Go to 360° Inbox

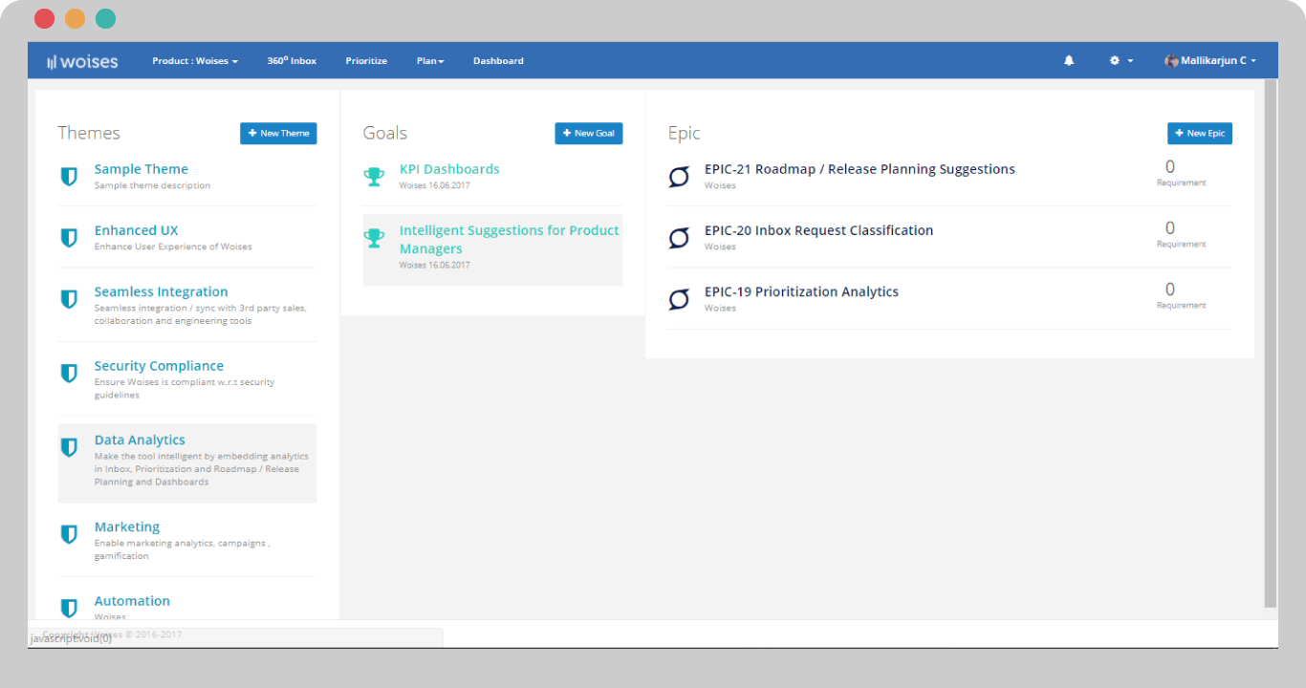(292, 60)
